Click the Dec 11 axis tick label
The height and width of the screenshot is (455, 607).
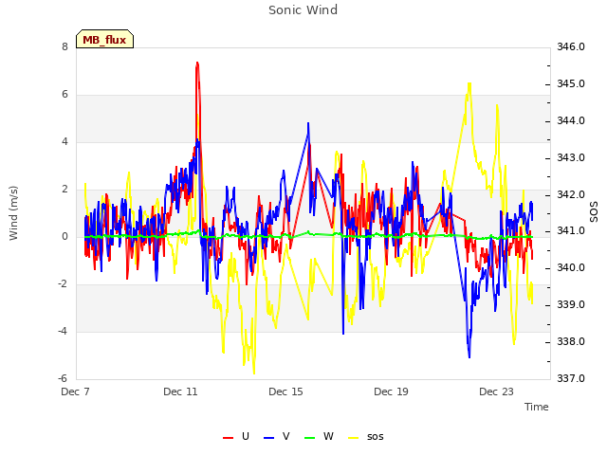click(x=180, y=391)
